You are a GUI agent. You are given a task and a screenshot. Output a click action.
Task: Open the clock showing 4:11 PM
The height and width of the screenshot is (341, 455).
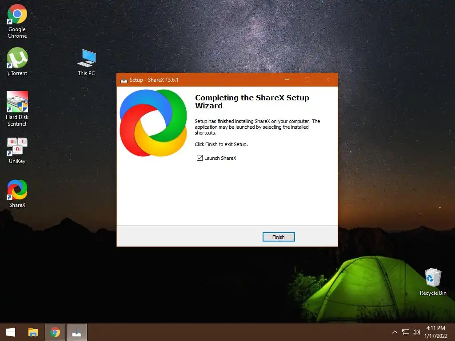click(x=435, y=332)
